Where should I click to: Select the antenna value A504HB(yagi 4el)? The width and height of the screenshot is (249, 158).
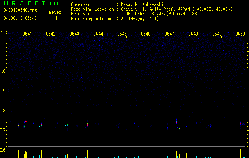click(140, 19)
